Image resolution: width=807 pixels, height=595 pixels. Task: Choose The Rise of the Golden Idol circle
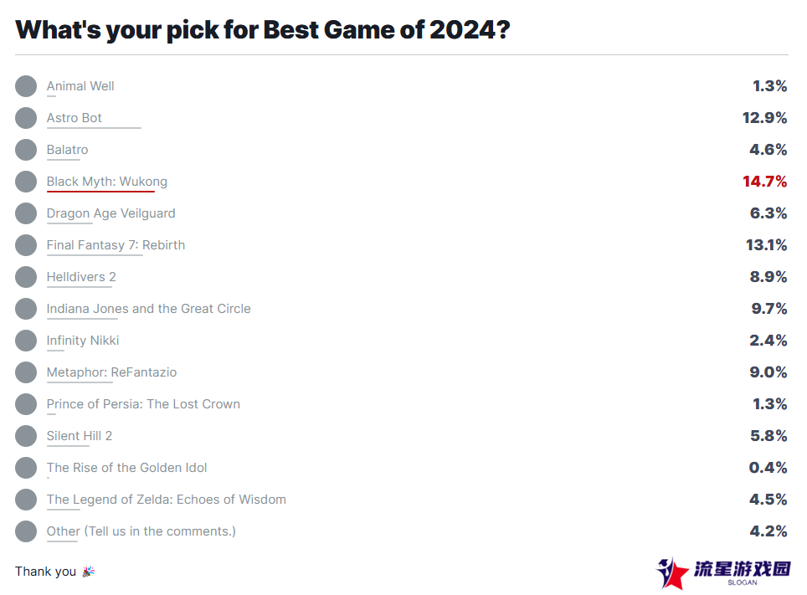click(x=26, y=468)
